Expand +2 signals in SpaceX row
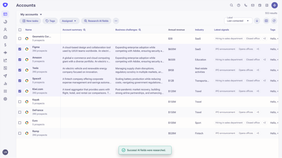 (264, 81)
